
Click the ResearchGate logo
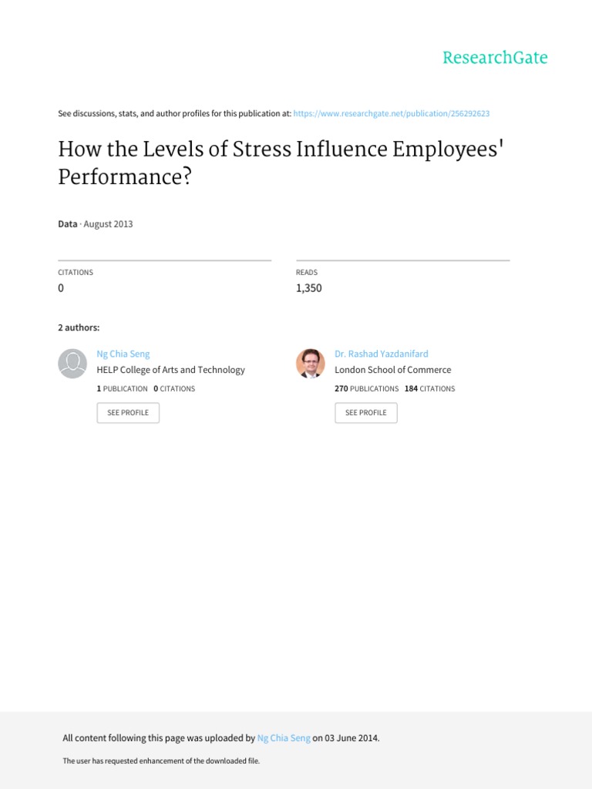495,58
